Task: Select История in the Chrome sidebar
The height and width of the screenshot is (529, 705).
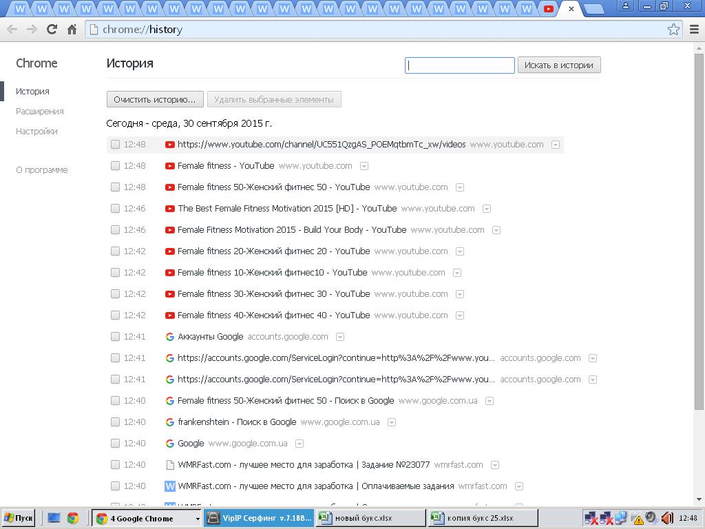Action: coord(32,92)
